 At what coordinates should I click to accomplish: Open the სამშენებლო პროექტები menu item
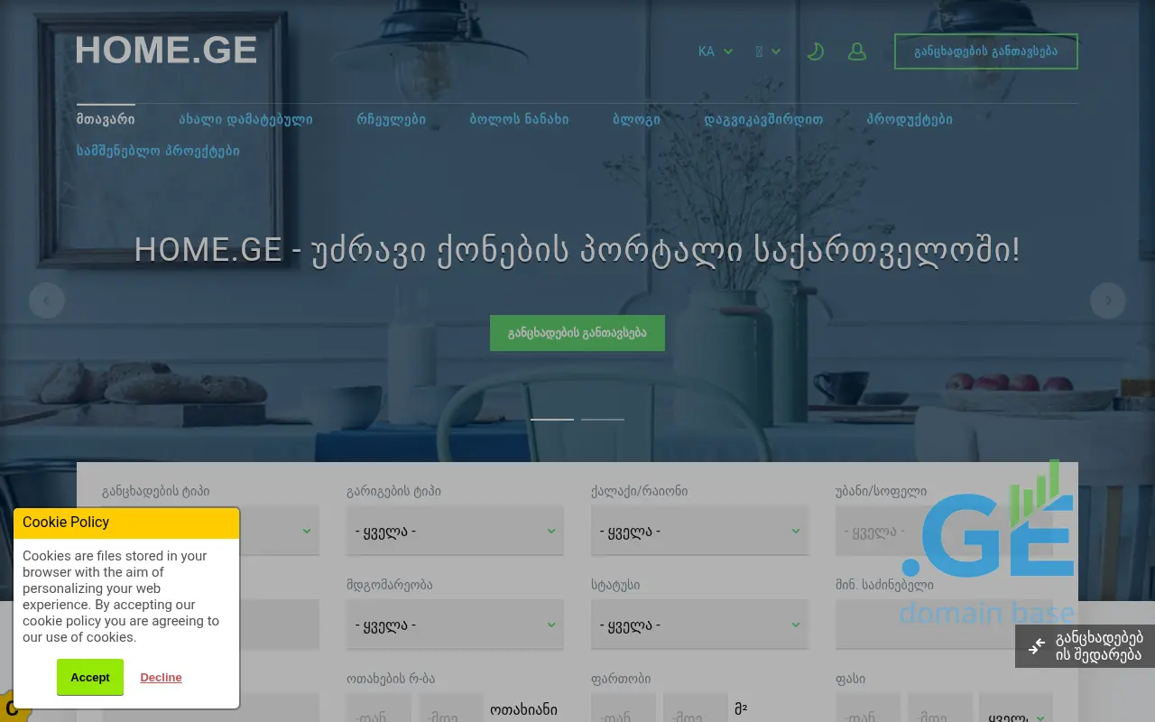pyautogui.click(x=158, y=151)
